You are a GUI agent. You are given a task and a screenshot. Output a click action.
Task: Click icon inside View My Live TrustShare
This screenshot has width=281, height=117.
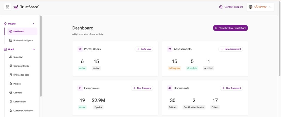coord(216,28)
